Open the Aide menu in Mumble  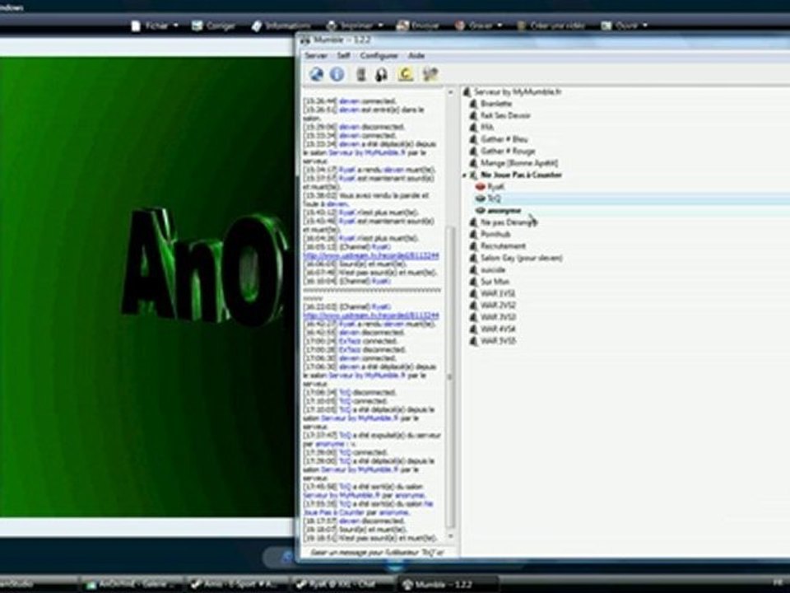(416, 55)
